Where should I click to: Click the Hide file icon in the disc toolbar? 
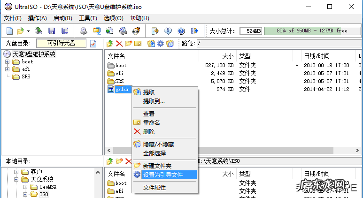pos(170,43)
